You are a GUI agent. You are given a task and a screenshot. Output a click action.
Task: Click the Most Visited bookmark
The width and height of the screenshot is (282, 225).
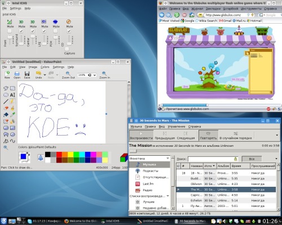click(x=169, y=21)
